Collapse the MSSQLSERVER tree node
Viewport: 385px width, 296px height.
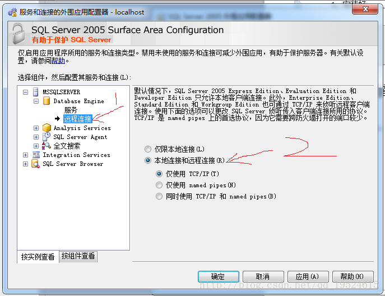click(x=25, y=92)
